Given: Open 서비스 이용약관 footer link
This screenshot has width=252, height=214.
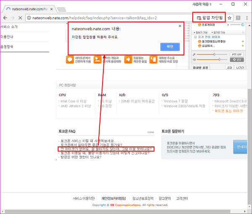Looking at the screenshot, I should click(84, 198).
